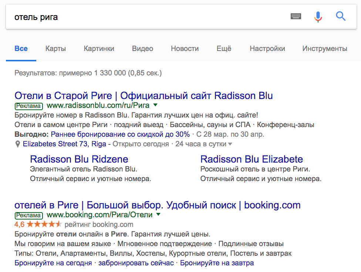Image resolution: width=361 pixels, height=272 pixels.
Task: Click the 'Отели в самом центре Риги' line
Action: point(164,125)
